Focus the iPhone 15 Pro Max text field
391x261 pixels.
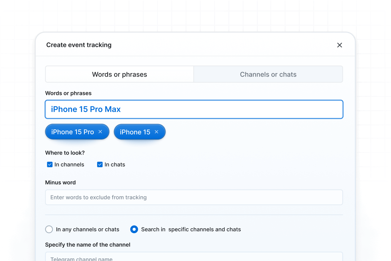coord(194,109)
